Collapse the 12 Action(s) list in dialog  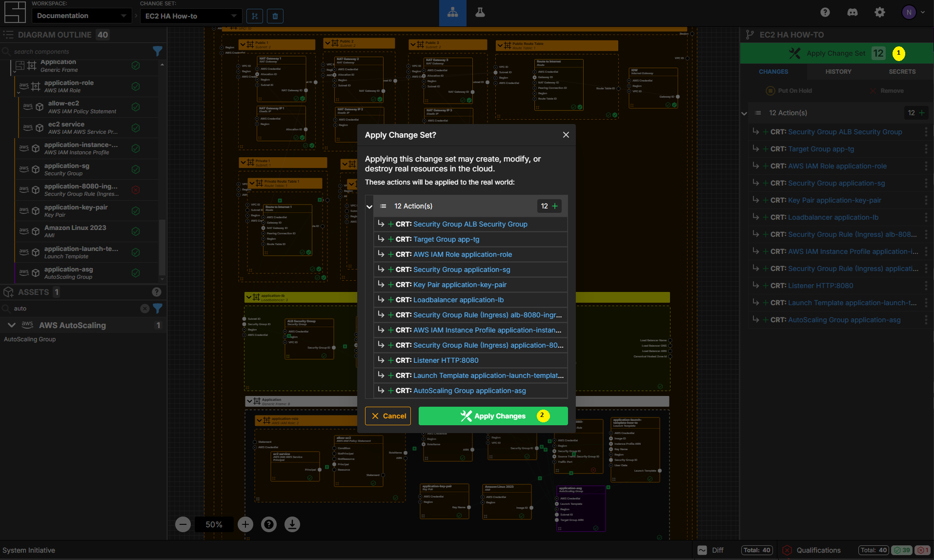pos(369,207)
